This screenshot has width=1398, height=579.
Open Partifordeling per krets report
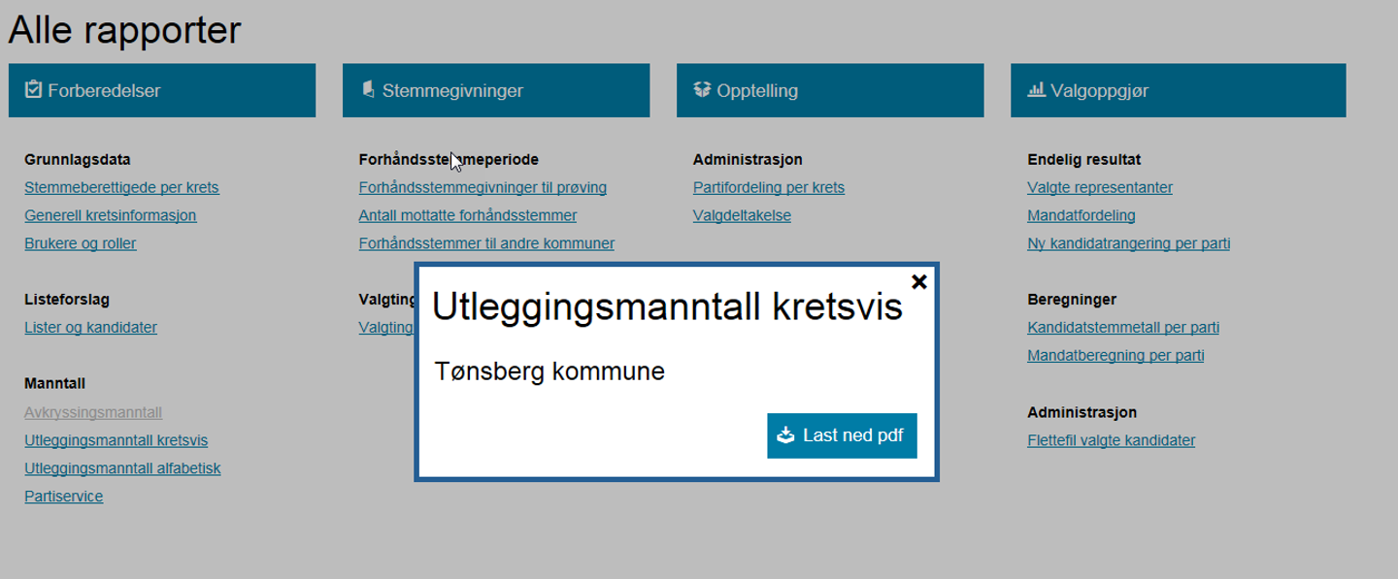click(x=769, y=187)
